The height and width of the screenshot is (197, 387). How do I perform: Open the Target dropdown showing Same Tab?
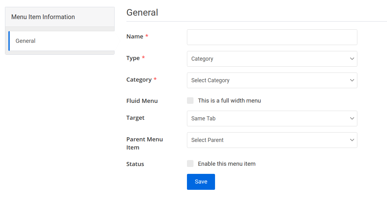272,118
